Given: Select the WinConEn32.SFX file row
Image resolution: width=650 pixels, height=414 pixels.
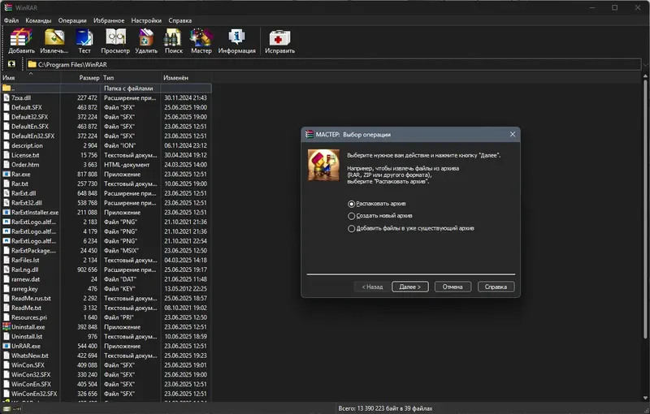Looking at the screenshot, I should (106, 393).
